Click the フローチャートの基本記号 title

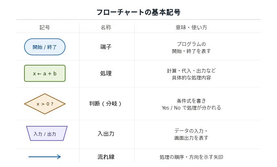click(138, 12)
